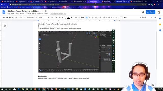Open the line spacing options
The width and height of the screenshot is (163, 91).
(x=100, y=18)
